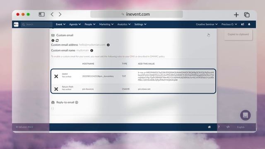This screenshot has width=265, height=149.
Task: Click the megaphone announcements icon
Action: [x=243, y=24]
